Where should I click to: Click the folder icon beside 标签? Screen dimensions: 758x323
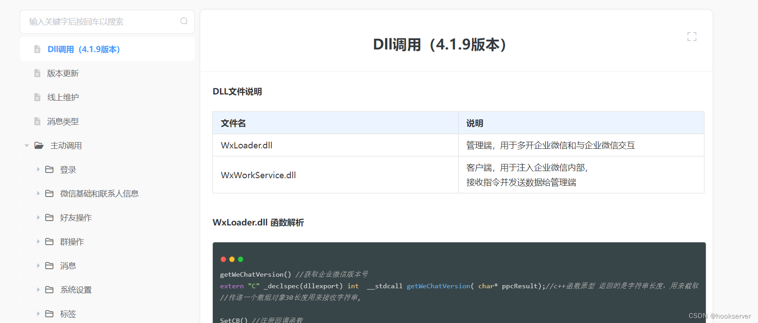pos(50,314)
